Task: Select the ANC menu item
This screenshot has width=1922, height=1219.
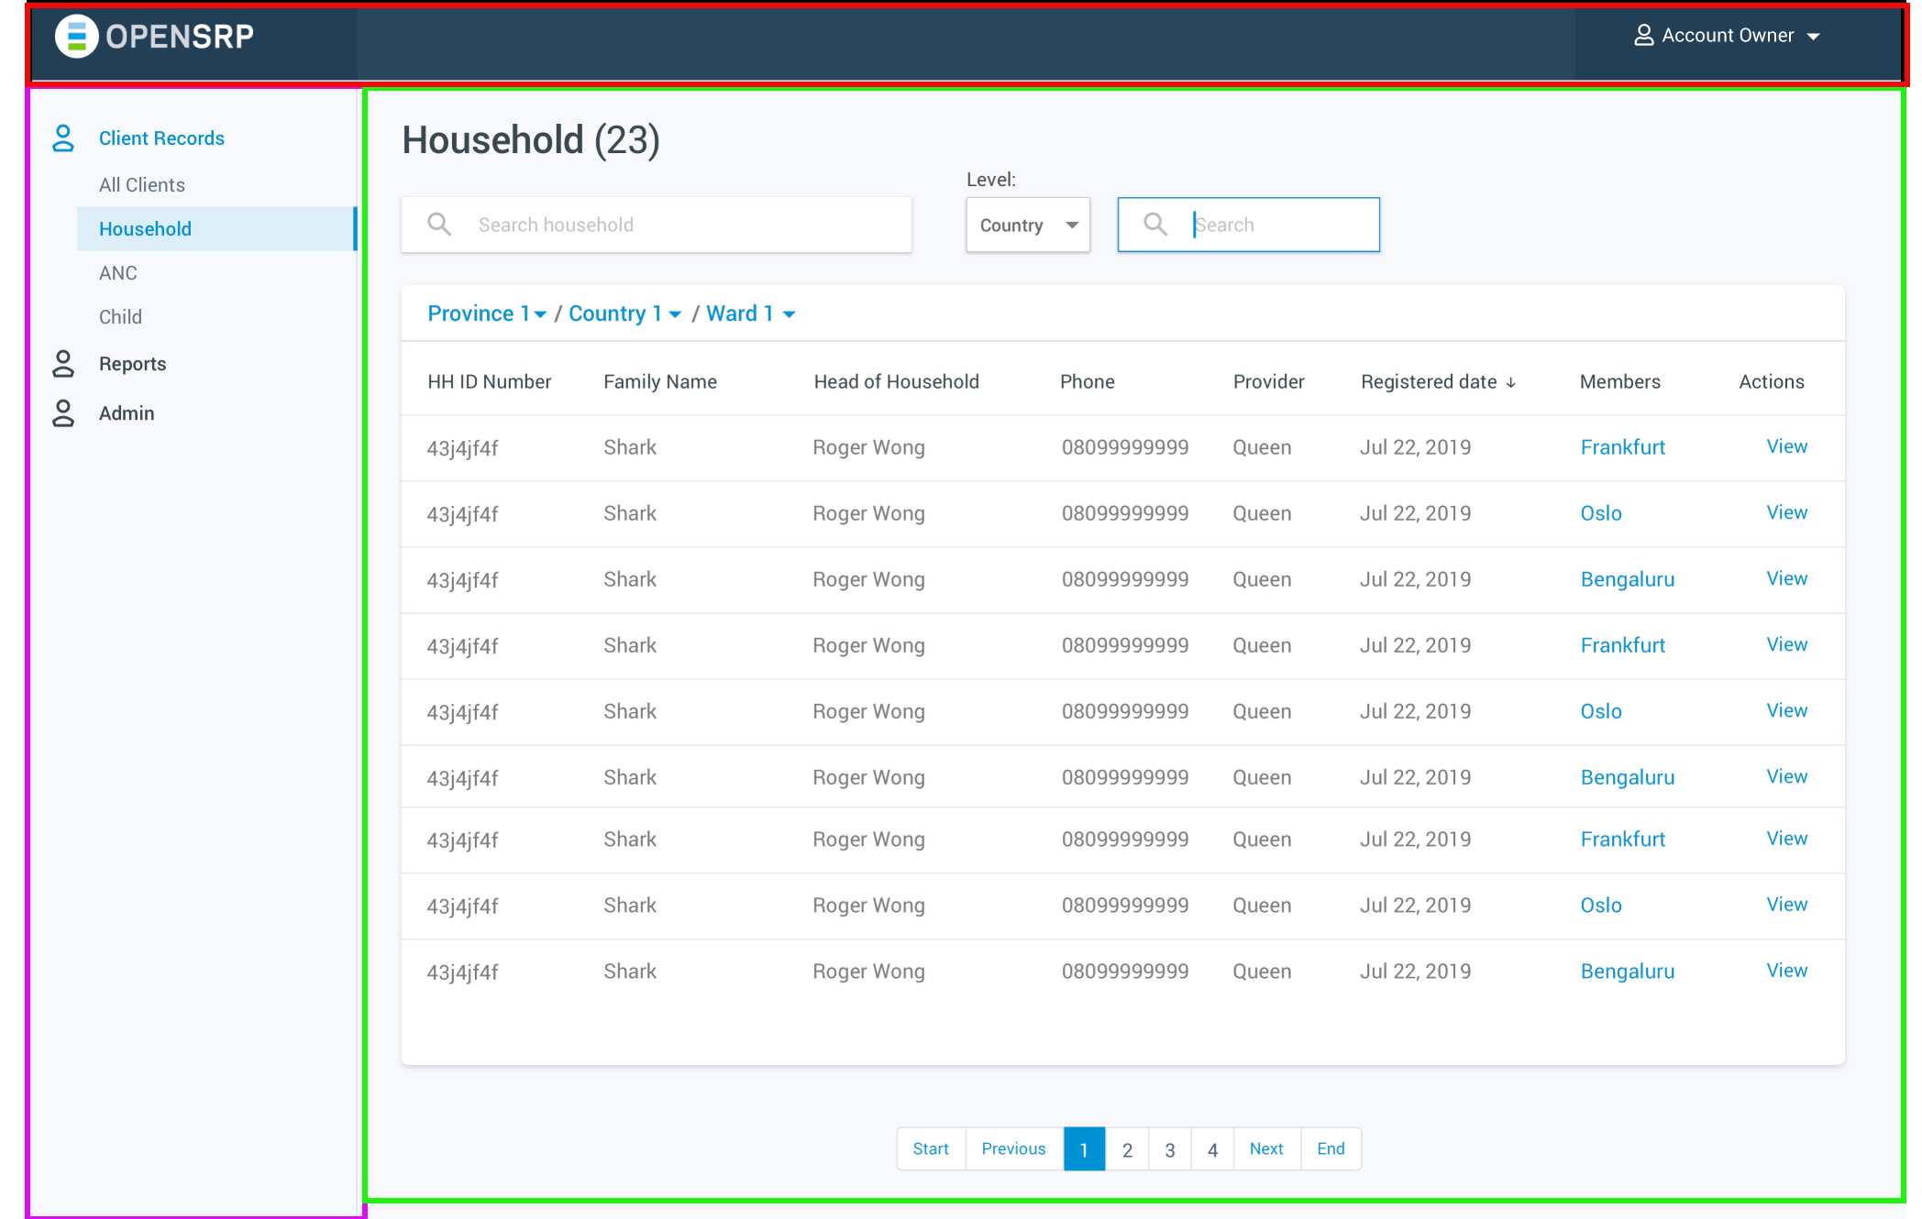Action: coord(117,272)
